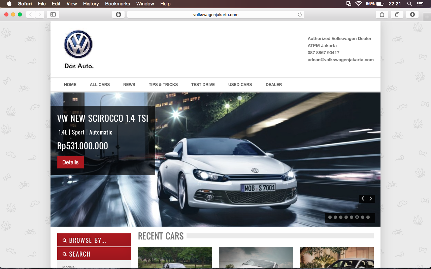Open the Safari menu
Image resolution: width=431 pixels, height=269 pixels.
click(25, 4)
